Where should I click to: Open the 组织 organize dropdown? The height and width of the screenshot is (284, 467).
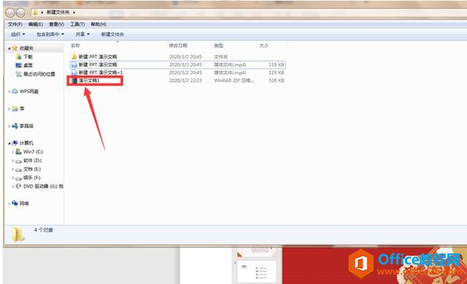coord(18,34)
